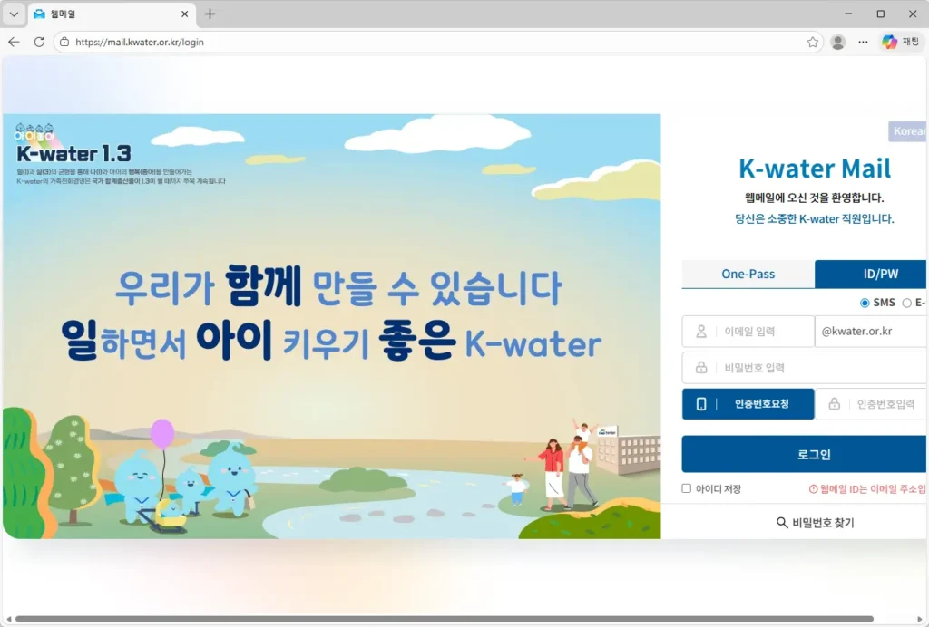Reload the page with the refresh icon

pos(37,42)
